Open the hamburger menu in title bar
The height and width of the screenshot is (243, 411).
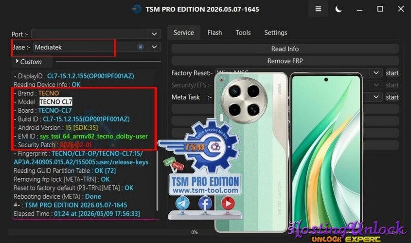(318, 9)
